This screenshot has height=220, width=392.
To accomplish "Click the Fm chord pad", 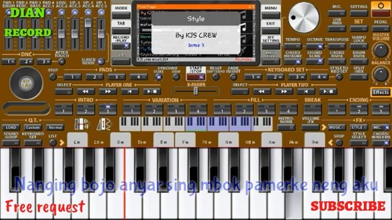I will tap(185, 140).
